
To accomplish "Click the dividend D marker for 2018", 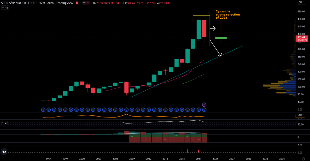I will click(x=182, y=110).
